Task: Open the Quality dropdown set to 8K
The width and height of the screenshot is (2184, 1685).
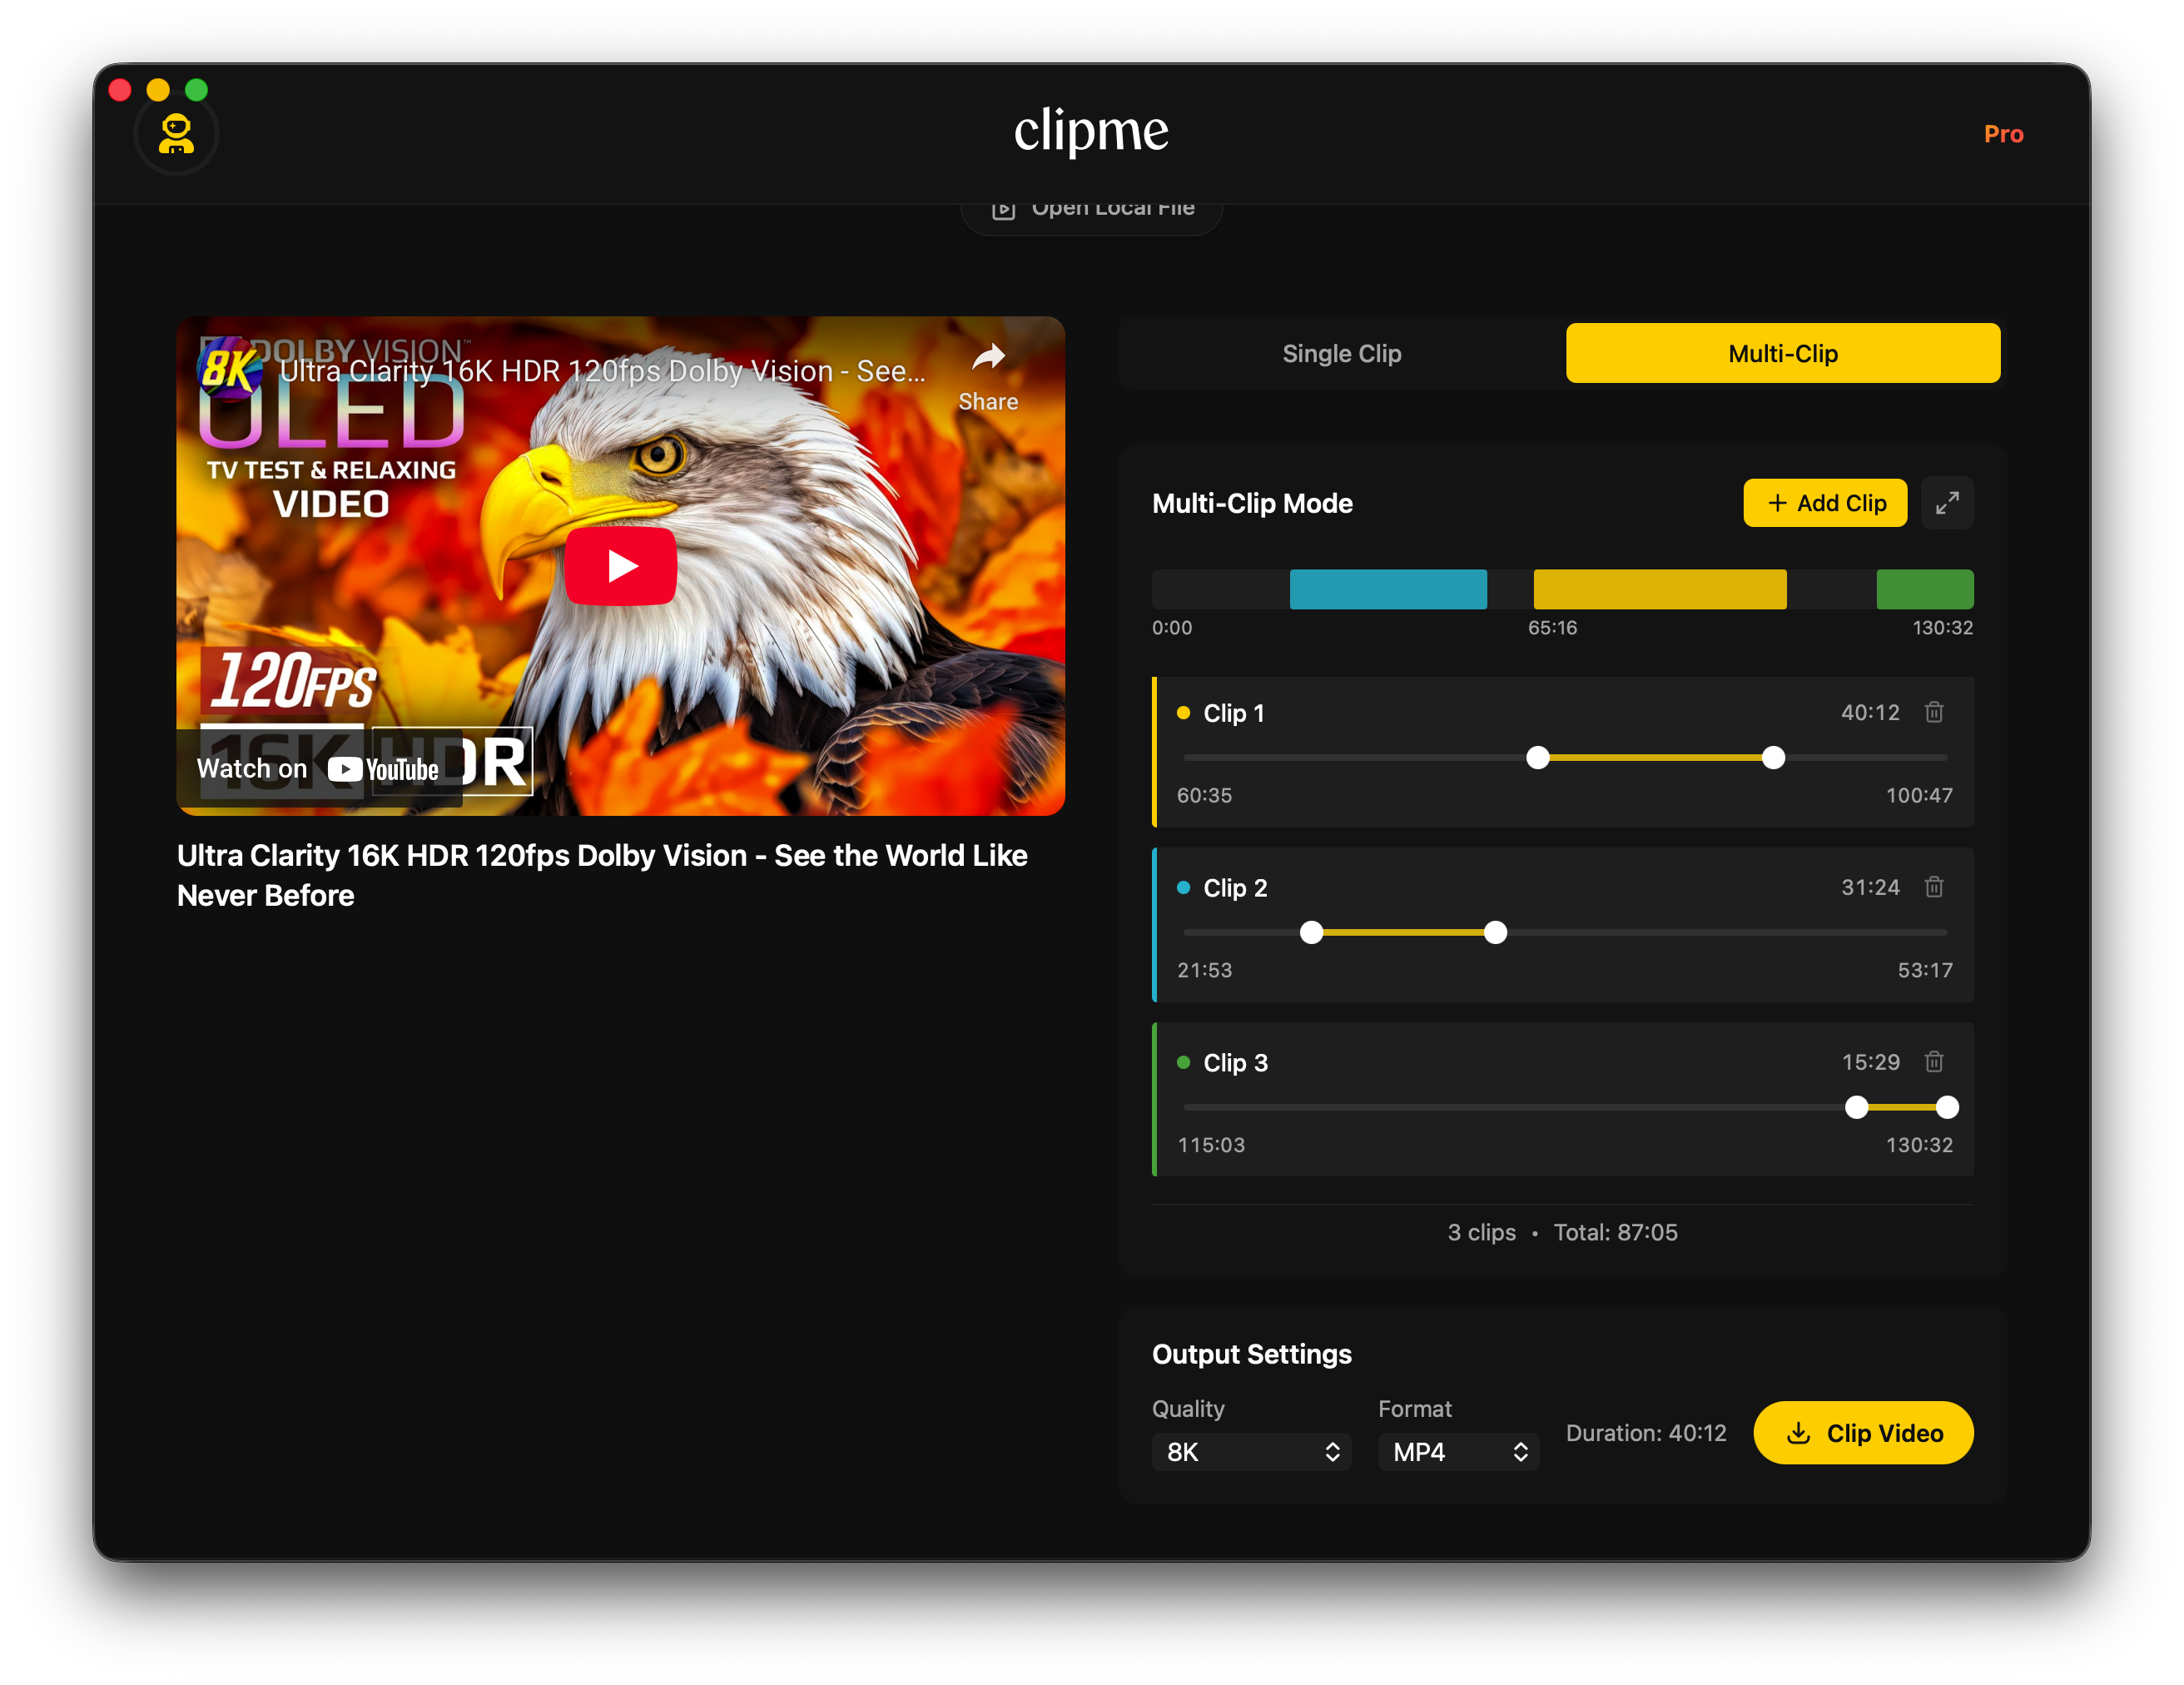Action: click(1251, 1452)
